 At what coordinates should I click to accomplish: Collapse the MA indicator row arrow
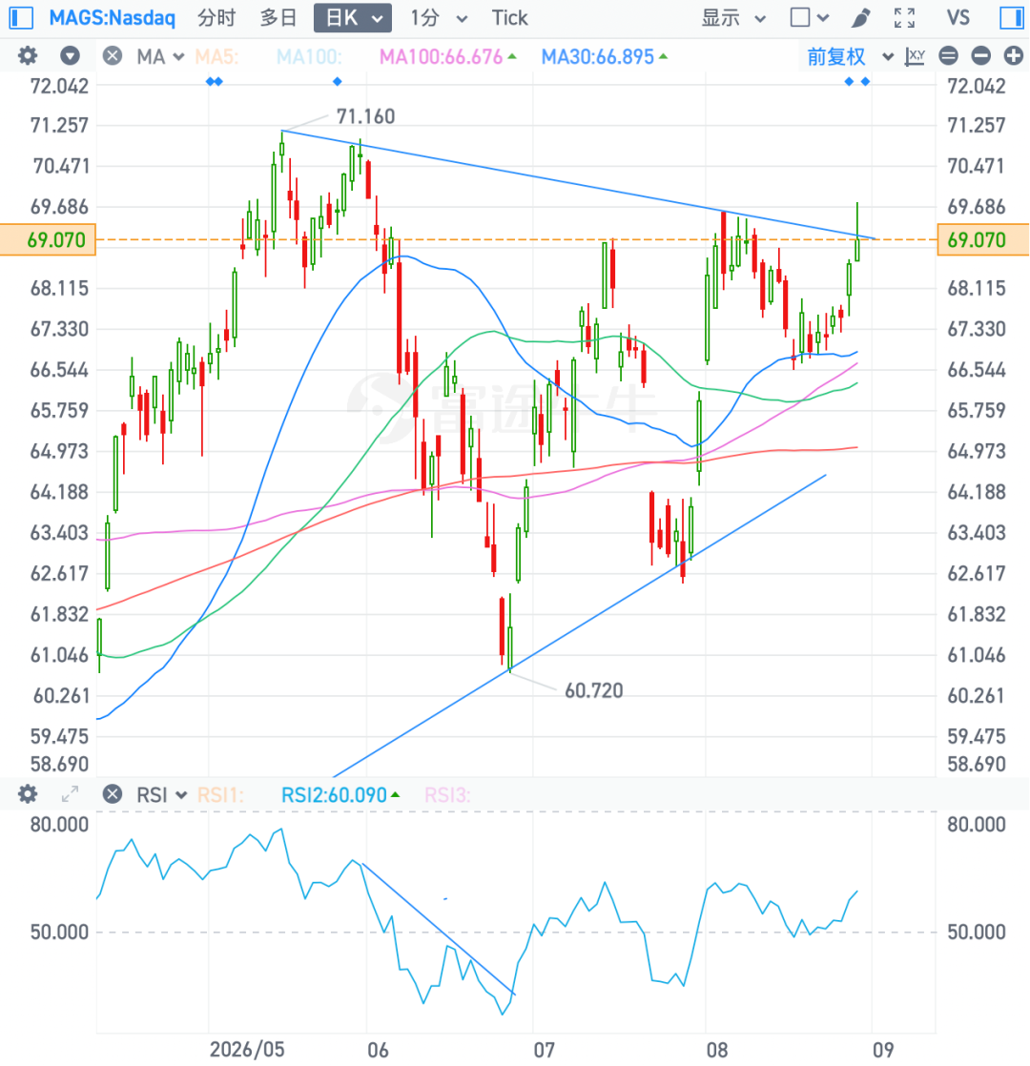pyautogui.click(x=70, y=55)
